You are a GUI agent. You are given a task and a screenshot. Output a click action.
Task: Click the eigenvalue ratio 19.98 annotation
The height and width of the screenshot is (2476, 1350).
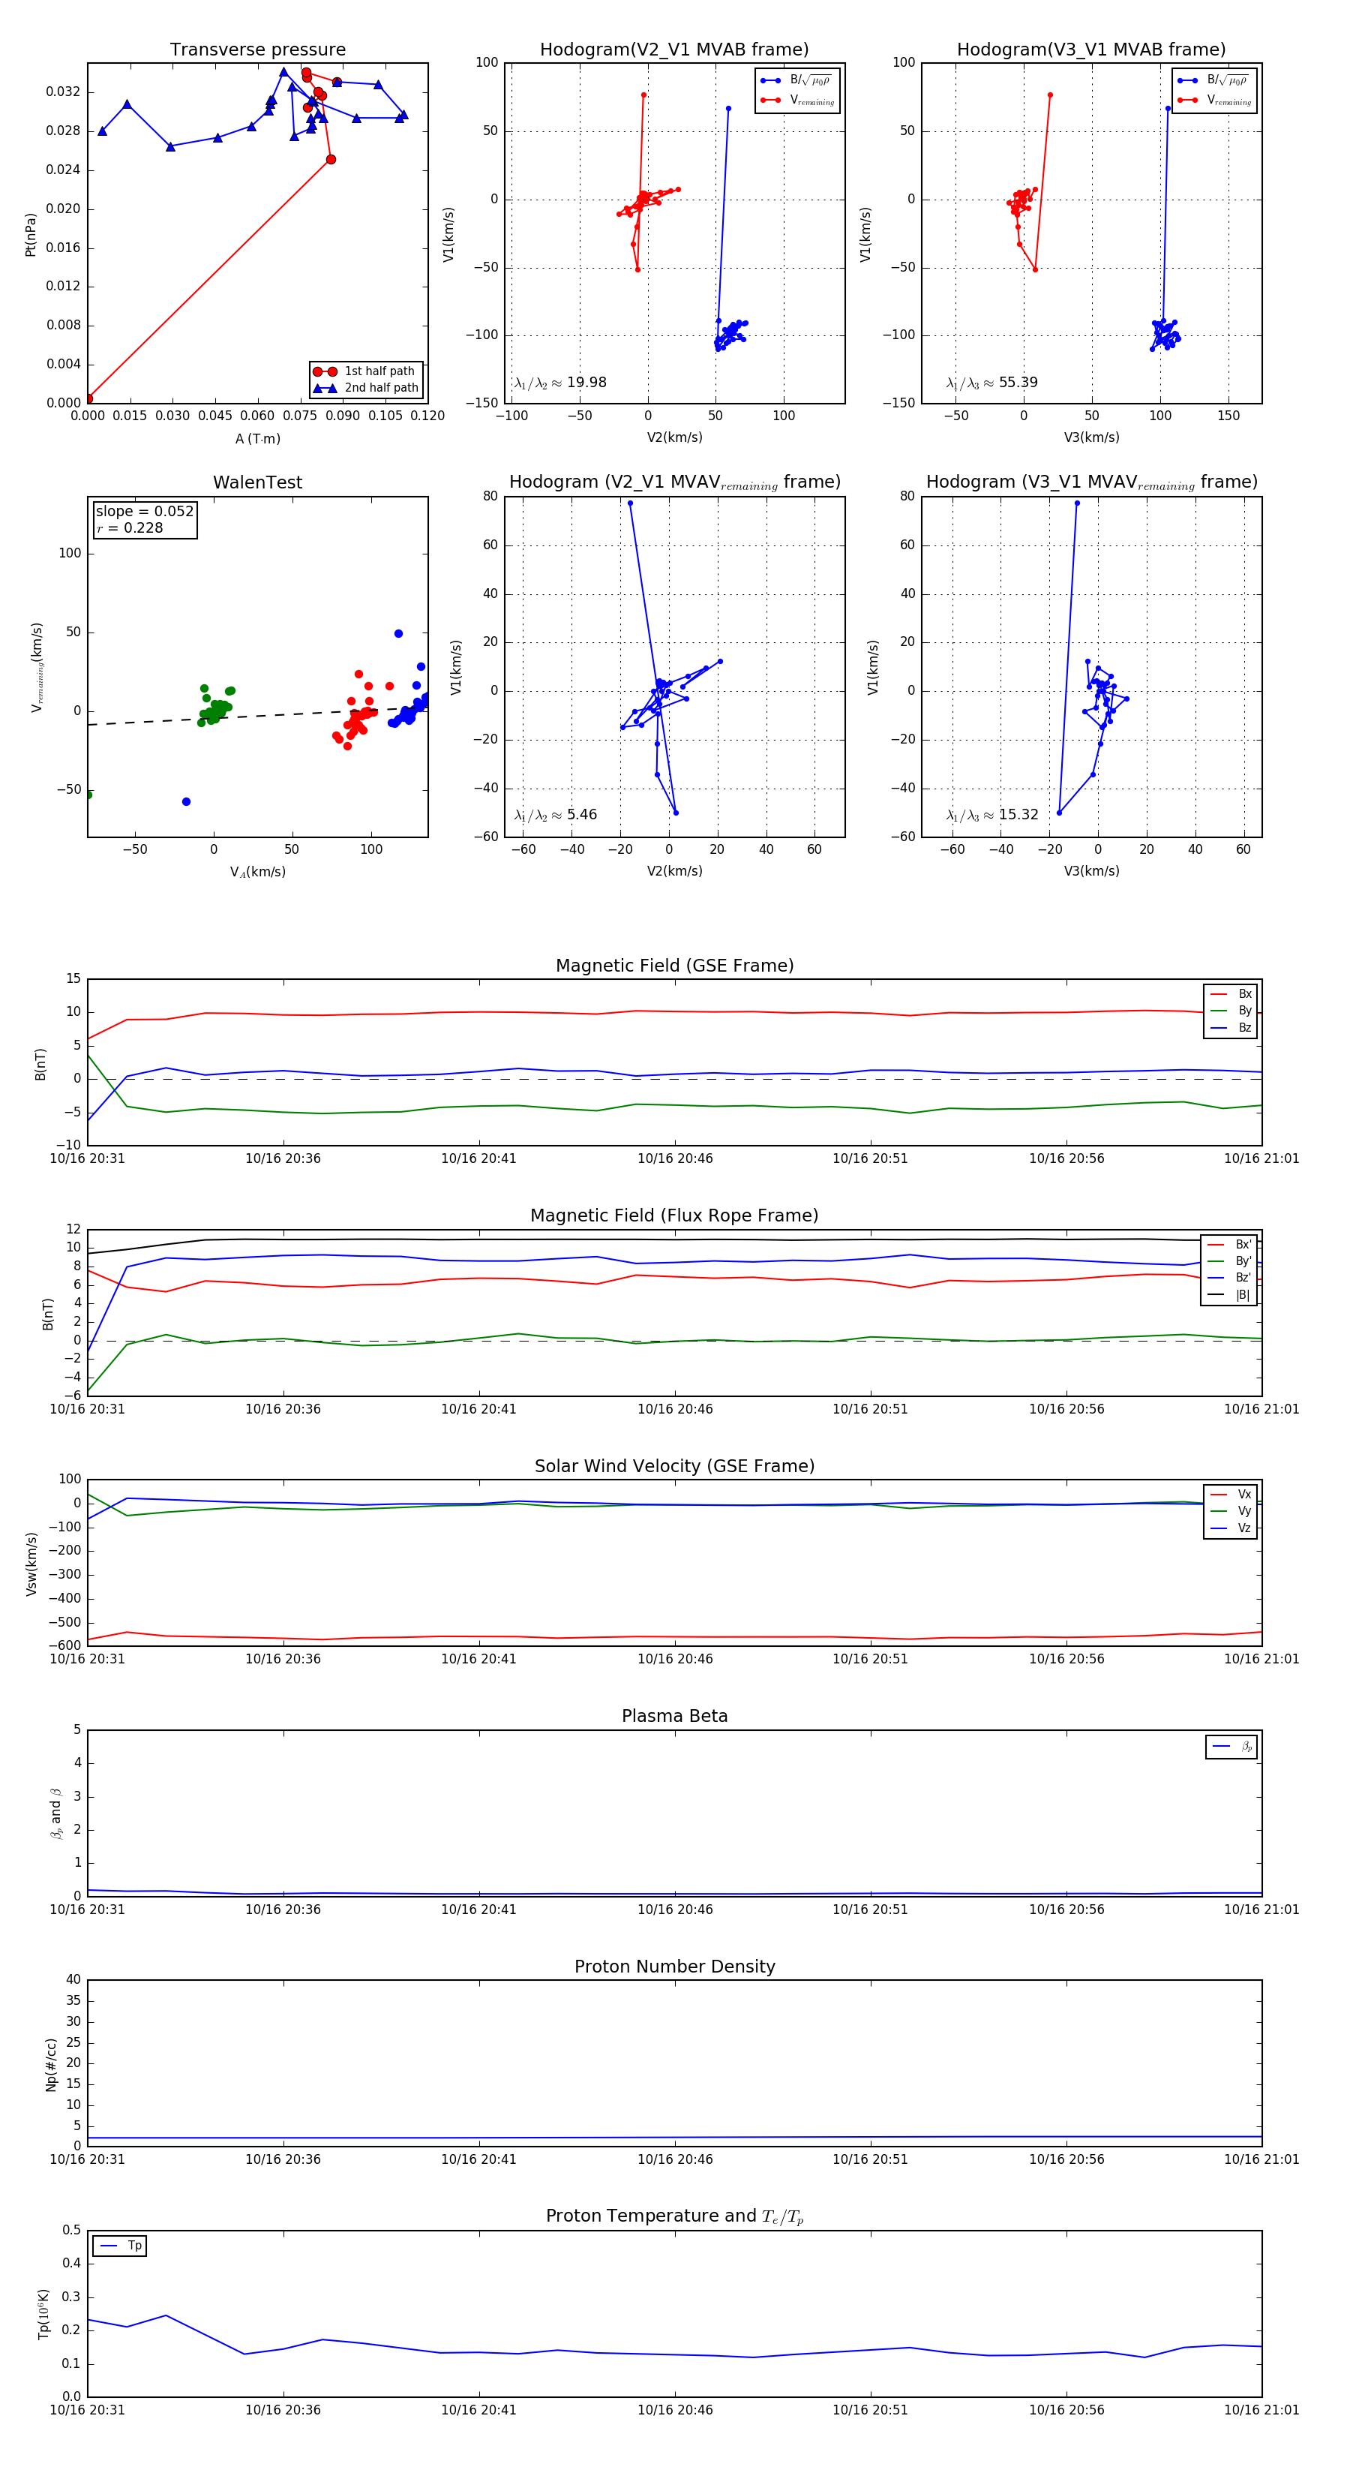[x=560, y=383]
